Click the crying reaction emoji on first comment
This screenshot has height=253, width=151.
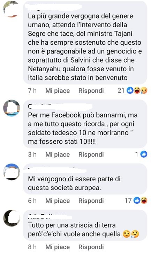click(x=144, y=91)
